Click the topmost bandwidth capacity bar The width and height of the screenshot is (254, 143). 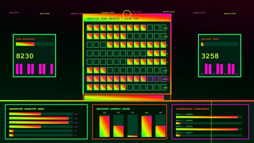41,114
